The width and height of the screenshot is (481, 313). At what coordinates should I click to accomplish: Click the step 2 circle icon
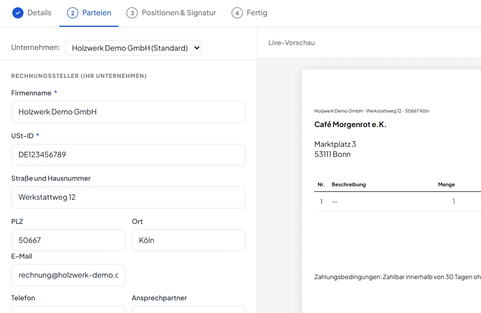point(73,13)
